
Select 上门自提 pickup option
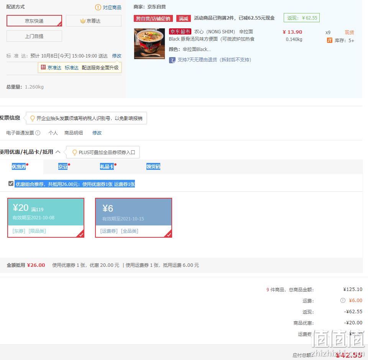(34, 36)
